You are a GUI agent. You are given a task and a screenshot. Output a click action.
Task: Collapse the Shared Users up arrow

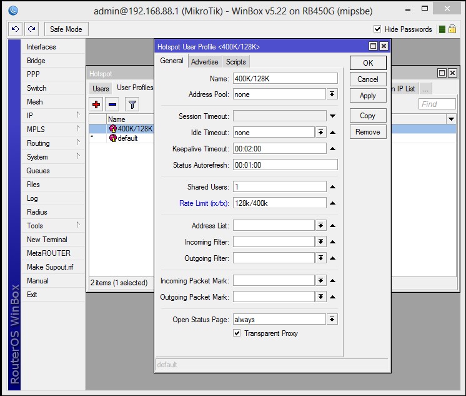(332, 187)
